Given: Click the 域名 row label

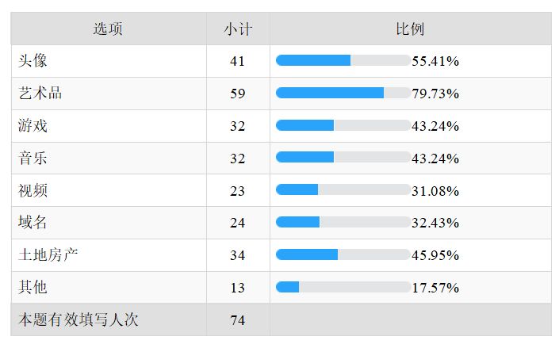Looking at the screenshot, I should 33,223.
